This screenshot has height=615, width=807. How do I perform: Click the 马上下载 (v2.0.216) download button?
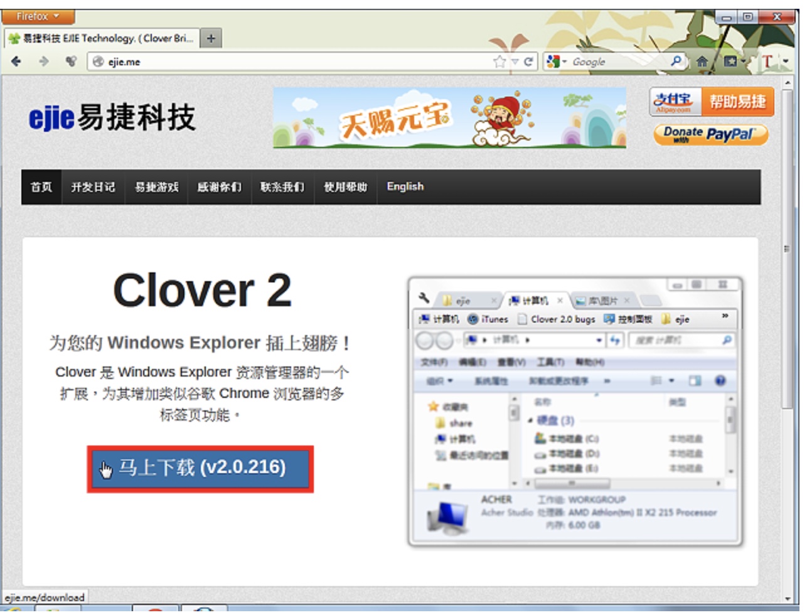point(200,468)
